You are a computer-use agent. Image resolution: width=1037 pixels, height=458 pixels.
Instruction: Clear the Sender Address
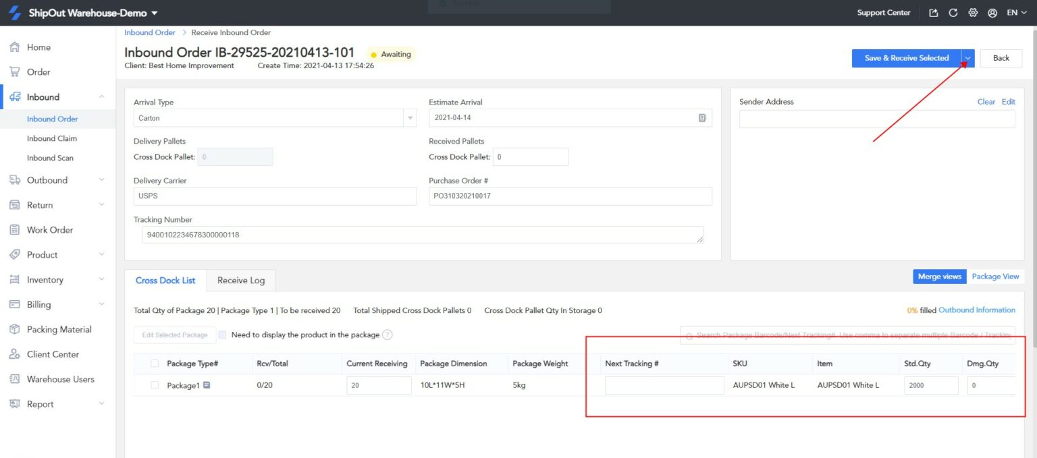click(x=986, y=101)
